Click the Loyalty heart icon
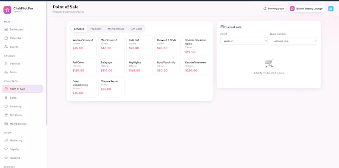Image resolution: width=339 pixels, height=168 pixels. point(6,149)
